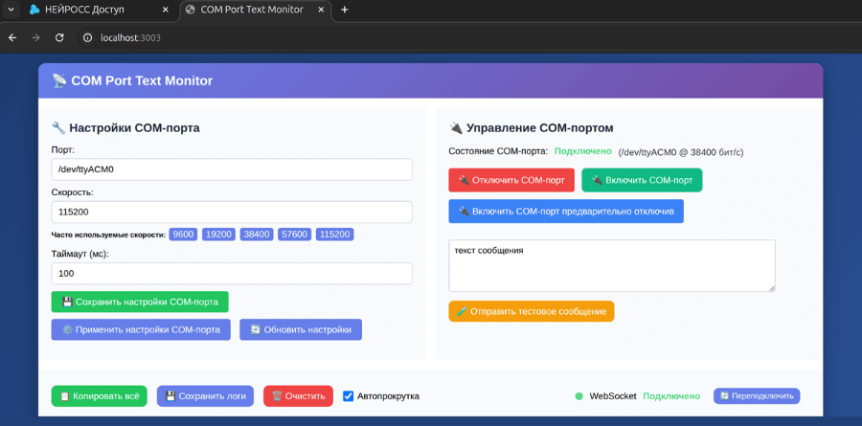Go back using browser back arrow
Screen dimensions: 862x426
[12, 38]
